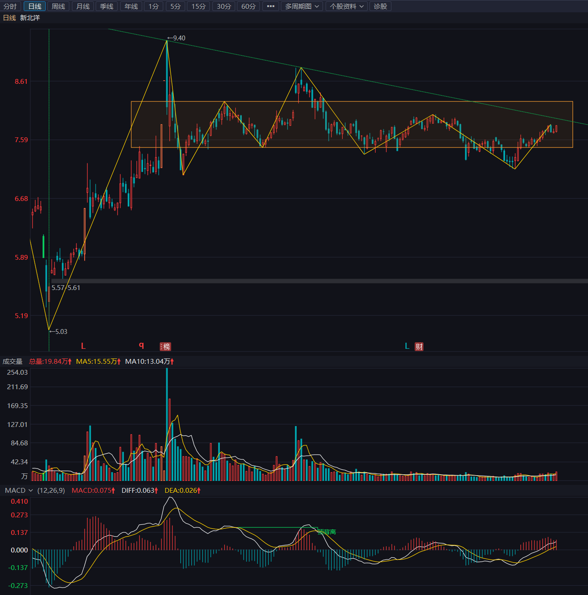Click the stock name 新北洋
The width and height of the screenshot is (588, 595).
coord(30,18)
